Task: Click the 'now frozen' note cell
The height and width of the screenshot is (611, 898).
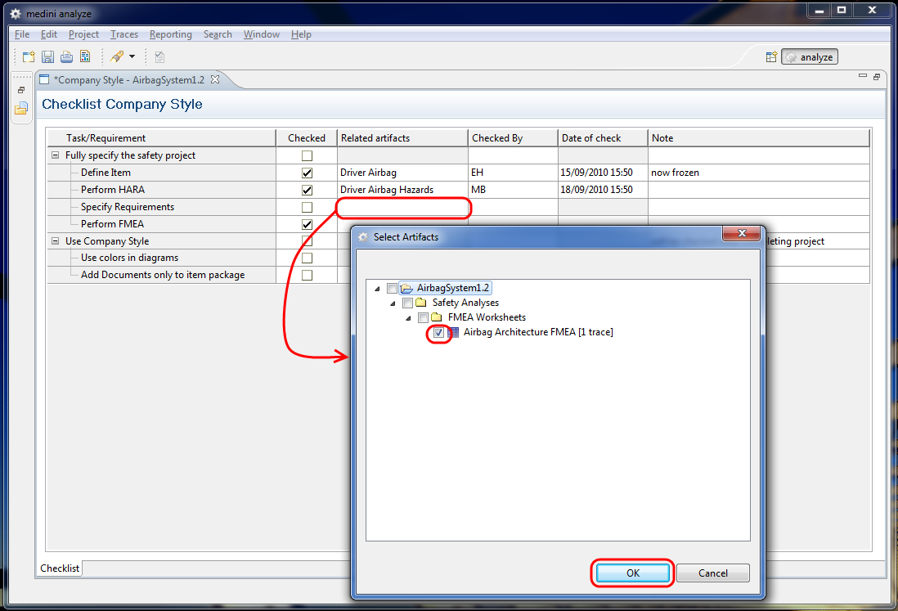Action: click(759, 173)
